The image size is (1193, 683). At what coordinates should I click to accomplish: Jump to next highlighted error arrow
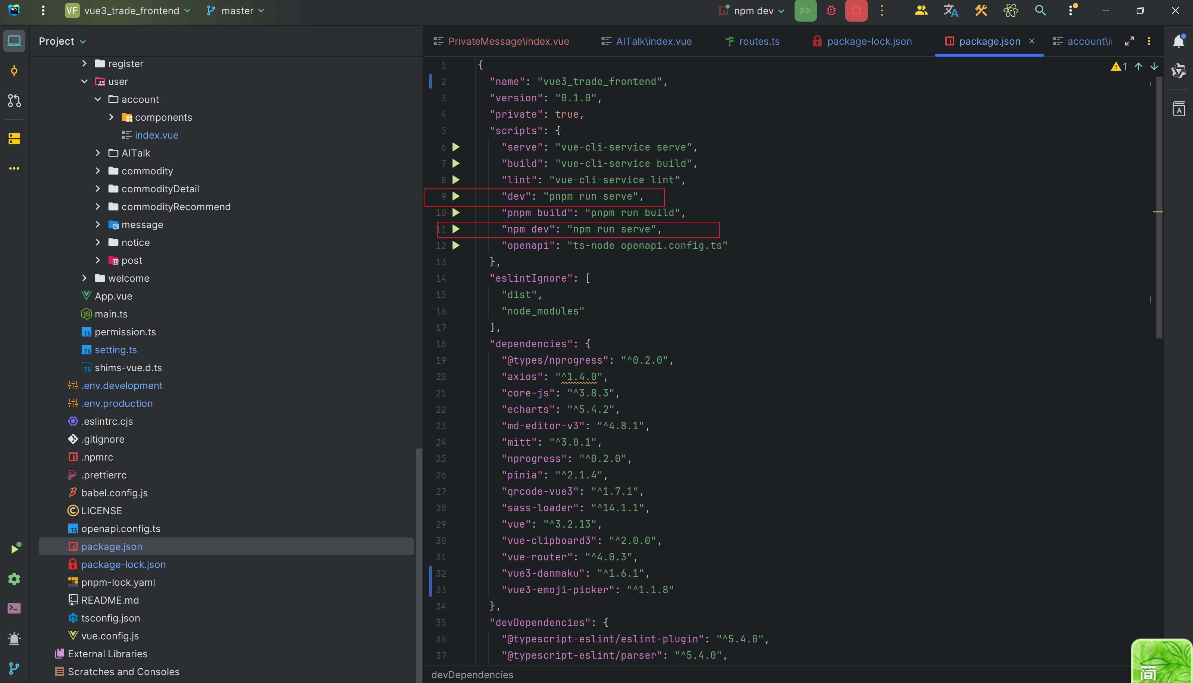[x=1154, y=67]
